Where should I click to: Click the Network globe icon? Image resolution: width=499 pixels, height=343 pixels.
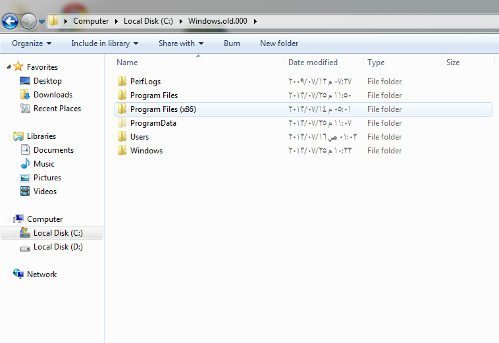(18, 274)
